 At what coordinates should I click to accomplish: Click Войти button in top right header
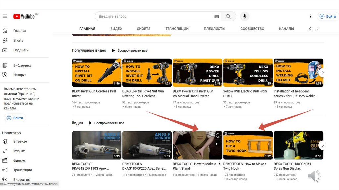[x=328, y=16]
